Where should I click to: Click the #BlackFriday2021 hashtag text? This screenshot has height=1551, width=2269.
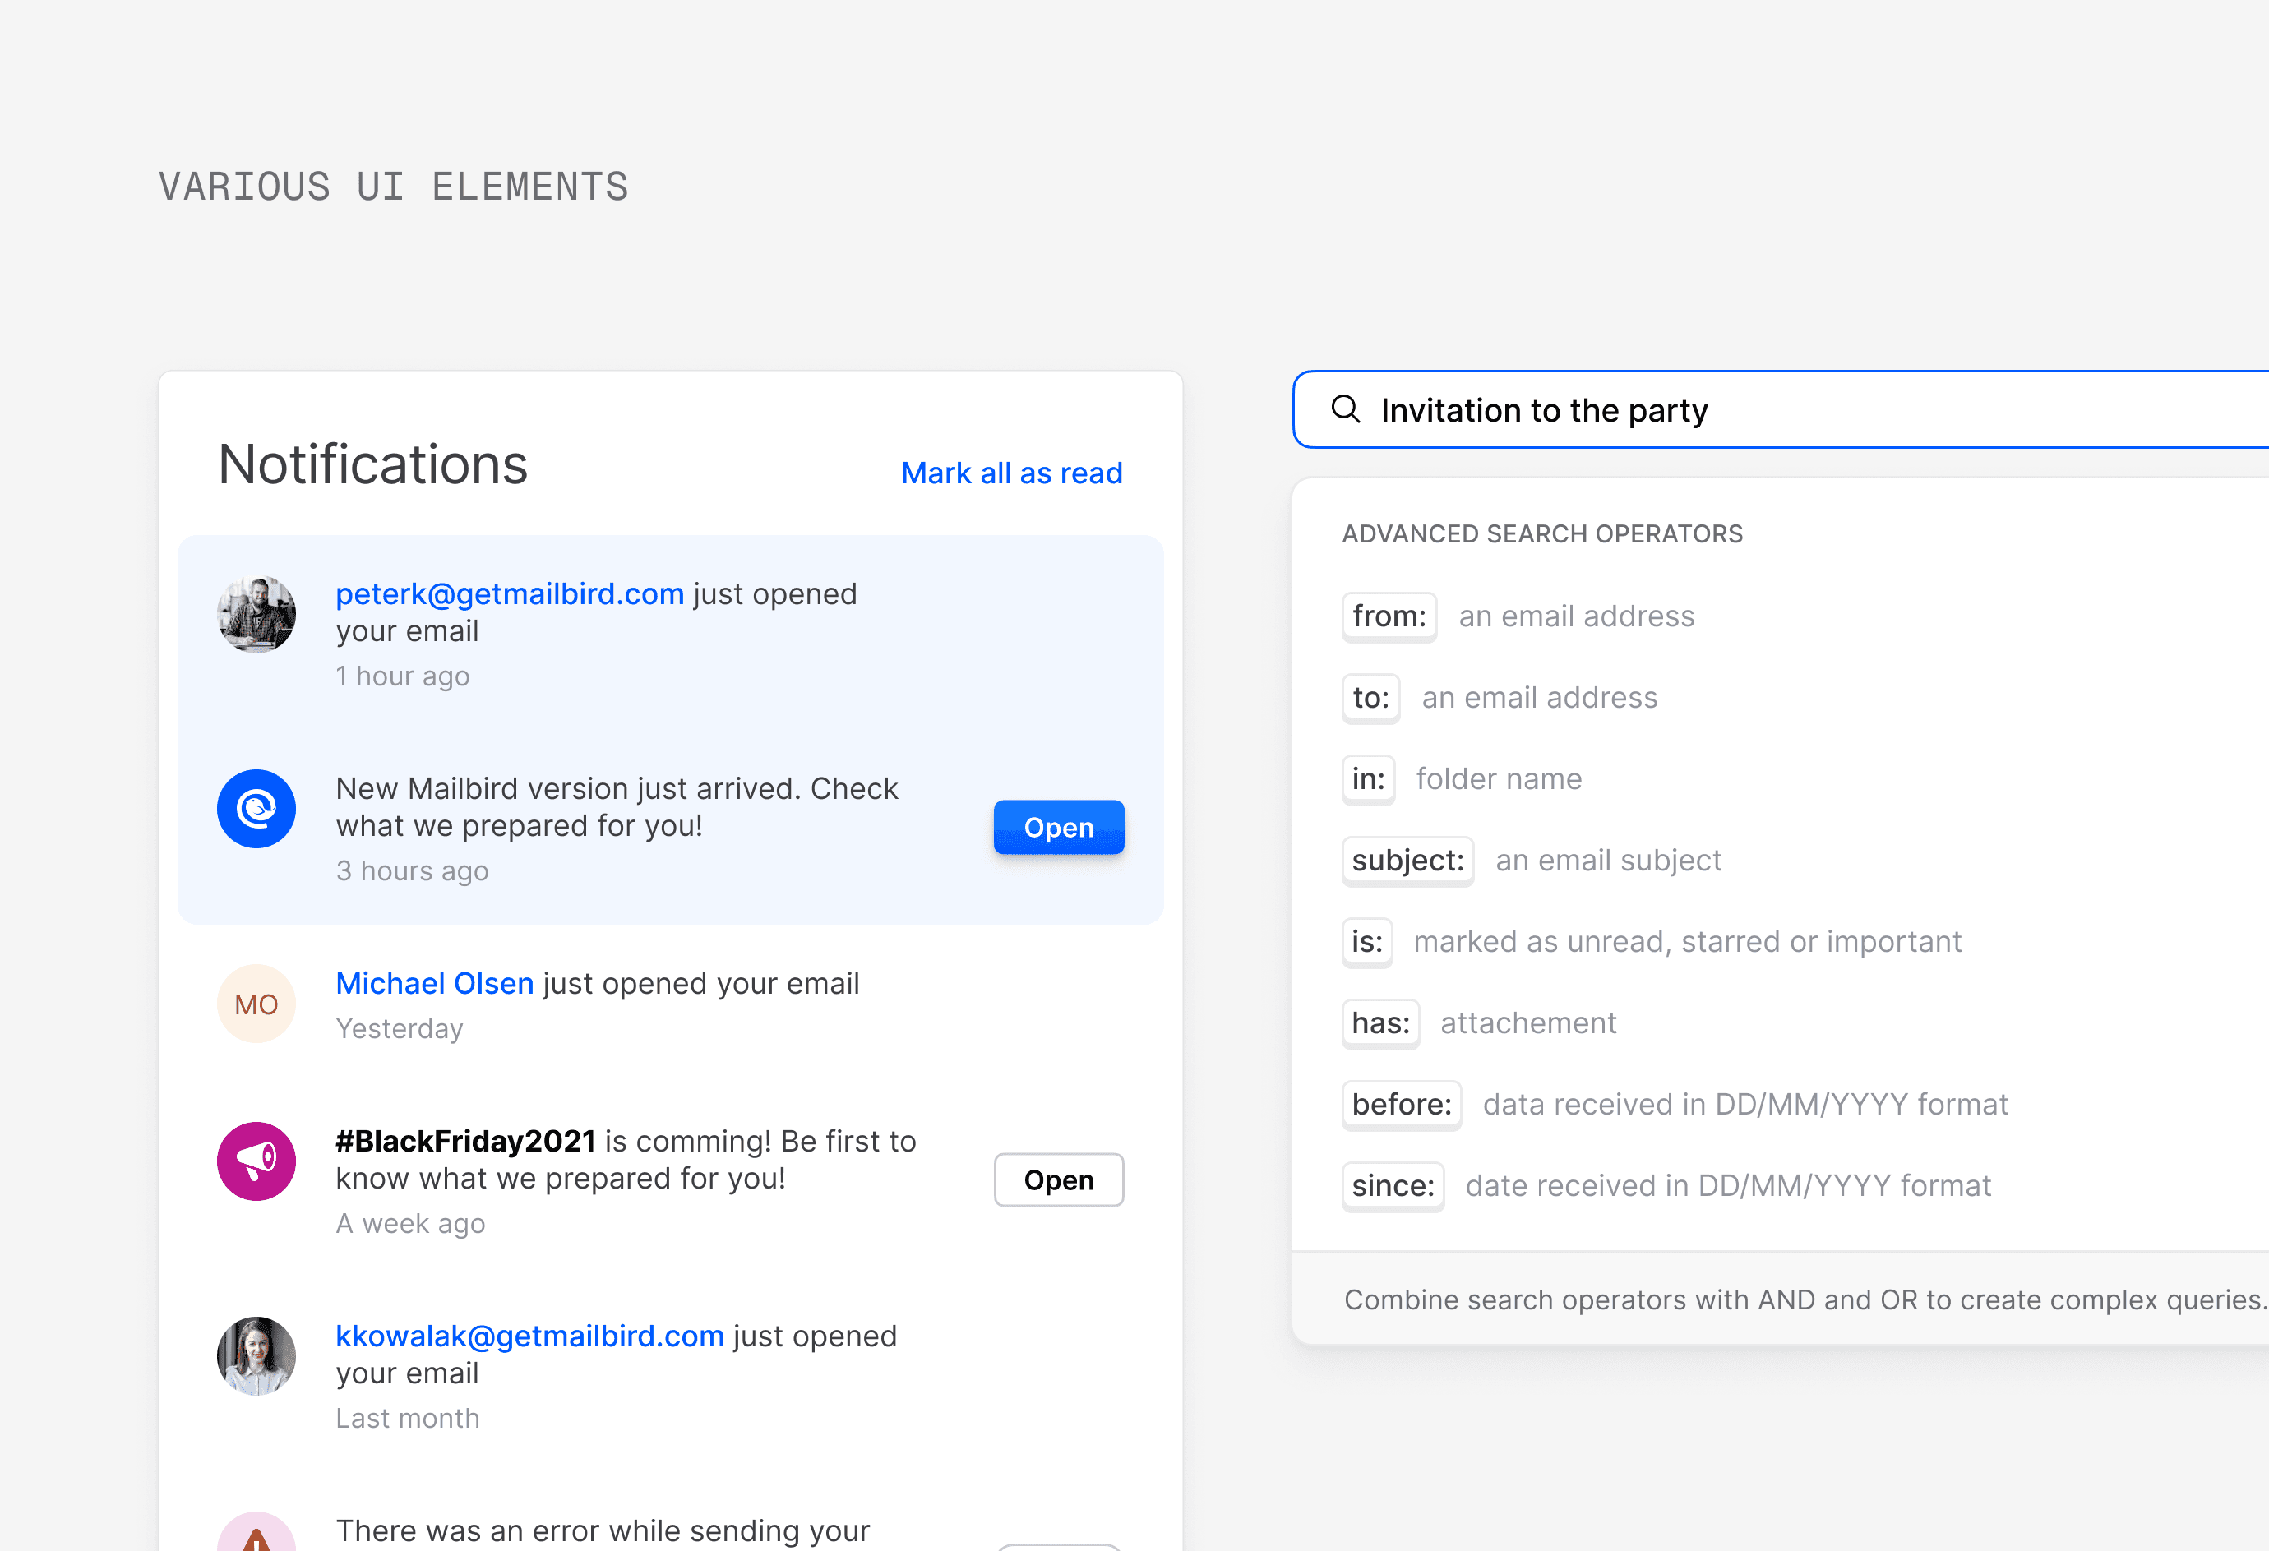click(x=465, y=1141)
